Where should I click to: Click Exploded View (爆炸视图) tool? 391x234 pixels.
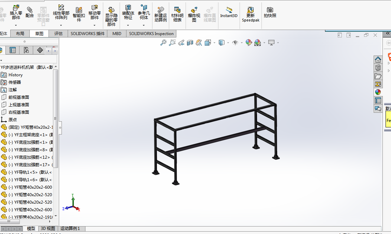(x=194, y=15)
